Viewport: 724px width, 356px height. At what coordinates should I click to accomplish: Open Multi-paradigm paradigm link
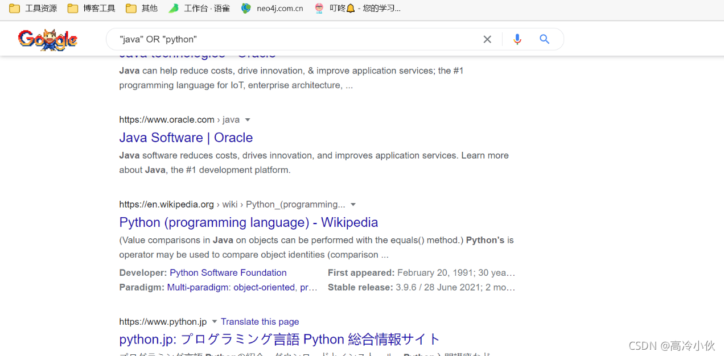199,288
